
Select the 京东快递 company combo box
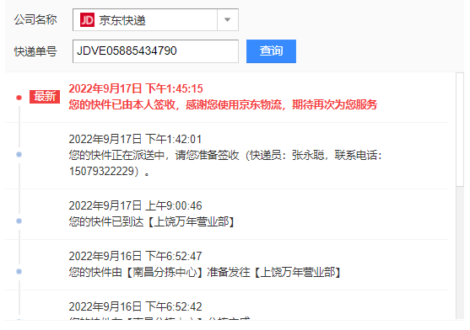[x=155, y=20]
